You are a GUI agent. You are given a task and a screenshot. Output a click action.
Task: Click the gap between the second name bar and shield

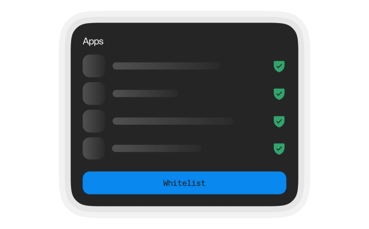pos(226,94)
